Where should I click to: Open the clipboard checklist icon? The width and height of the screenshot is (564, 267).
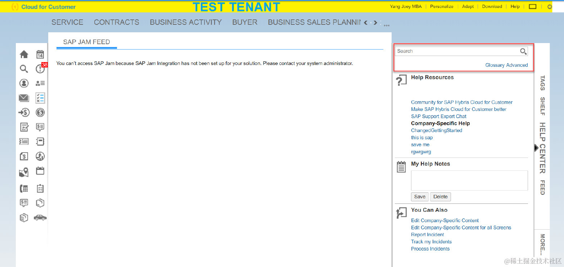point(40,188)
